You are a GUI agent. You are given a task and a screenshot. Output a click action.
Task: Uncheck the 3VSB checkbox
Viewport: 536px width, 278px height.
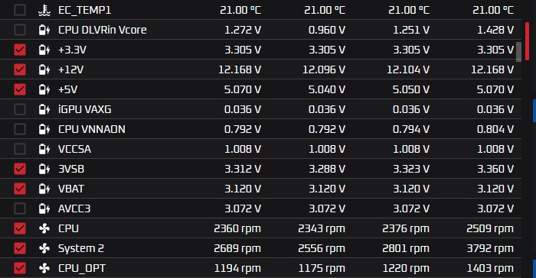pos(20,169)
